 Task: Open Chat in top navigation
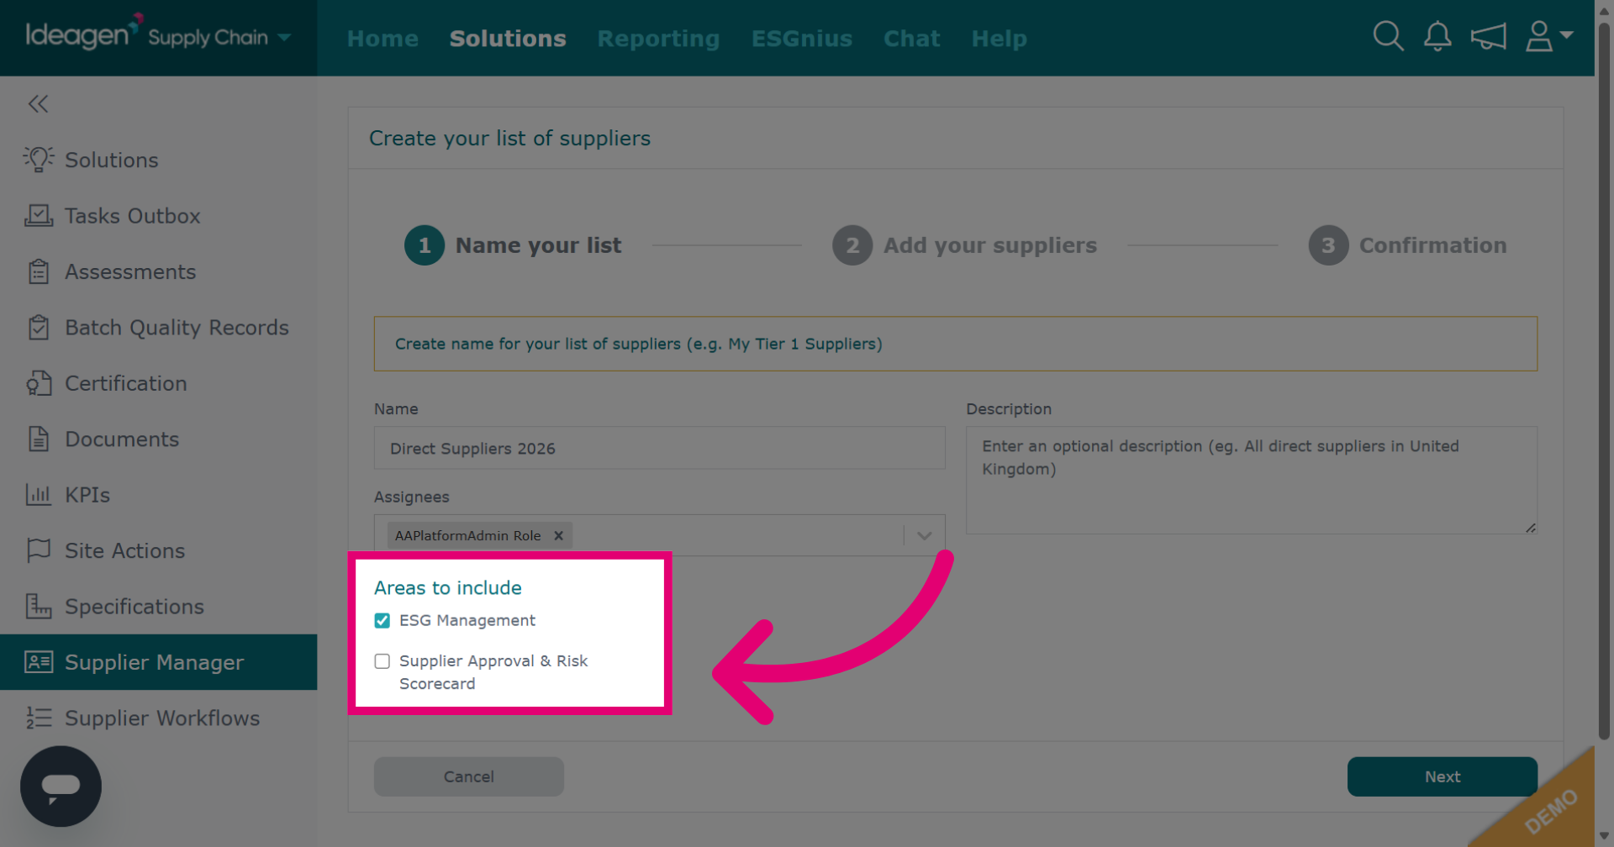pyautogui.click(x=911, y=39)
